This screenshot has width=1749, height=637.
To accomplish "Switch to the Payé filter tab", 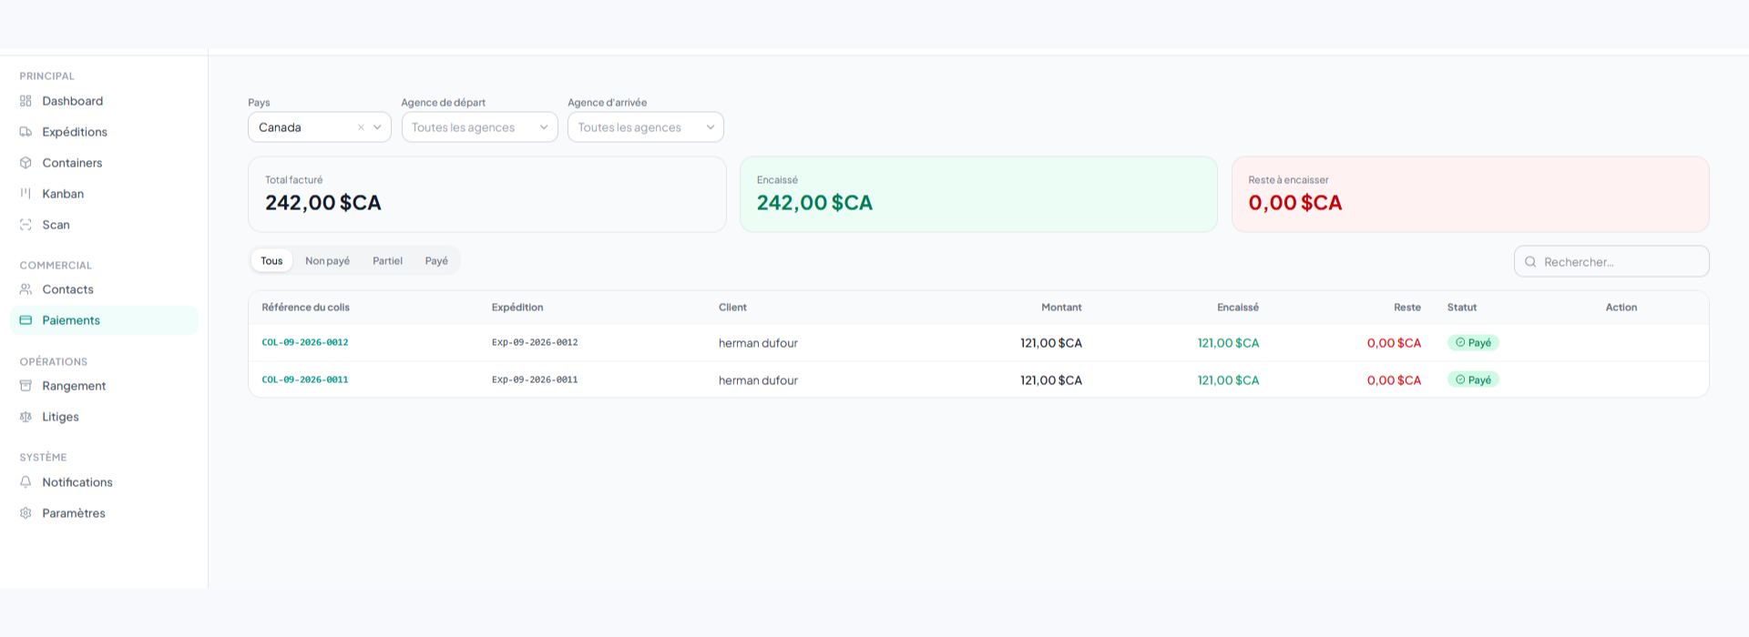I will pyautogui.click(x=436, y=261).
